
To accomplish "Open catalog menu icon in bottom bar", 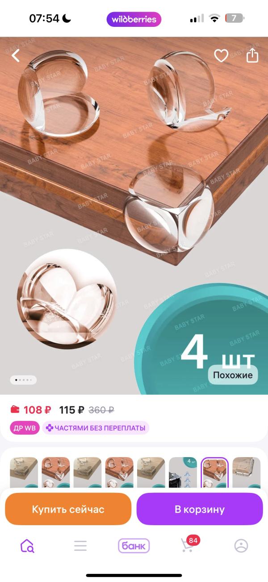I will pyautogui.click(x=80, y=546).
